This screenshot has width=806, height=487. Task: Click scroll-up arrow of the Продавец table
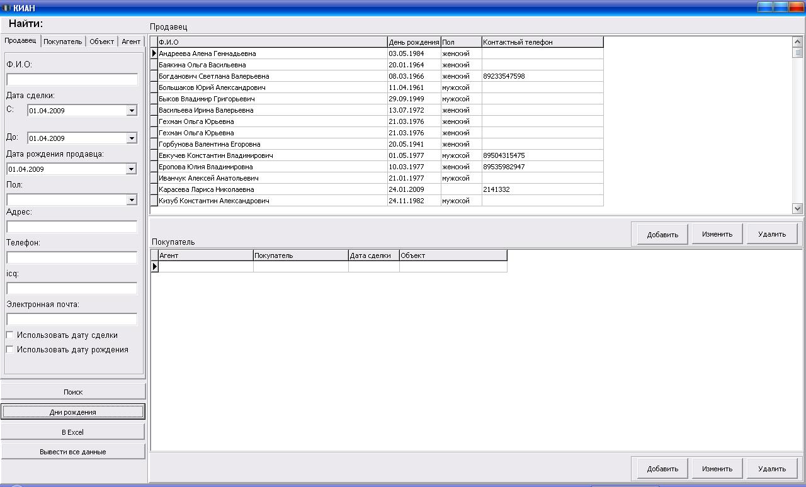click(797, 42)
